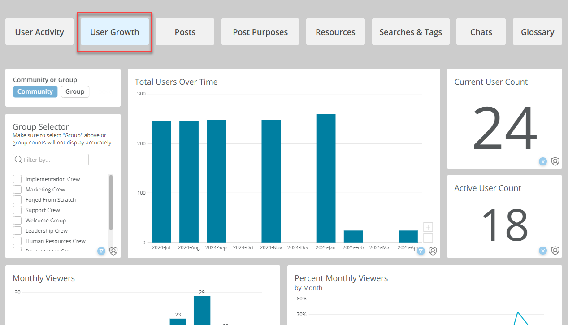Click the Active User Count value 18

(x=505, y=224)
